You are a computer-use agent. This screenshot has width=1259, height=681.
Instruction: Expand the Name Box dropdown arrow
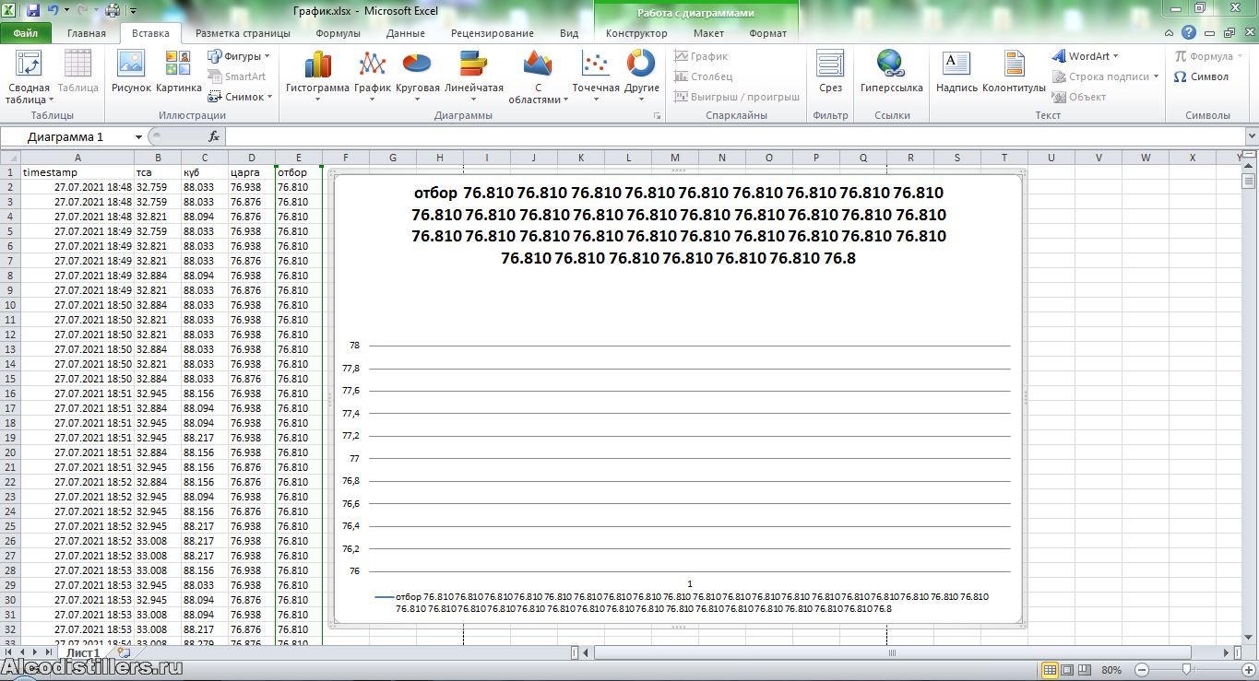coord(139,136)
